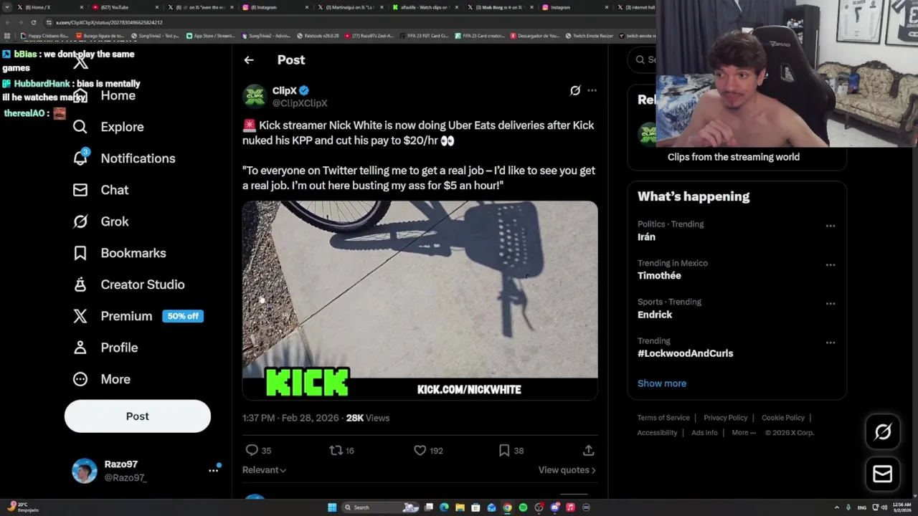918x516 pixels.
Task: Open the Windows Start button
Action: [x=332, y=507]
